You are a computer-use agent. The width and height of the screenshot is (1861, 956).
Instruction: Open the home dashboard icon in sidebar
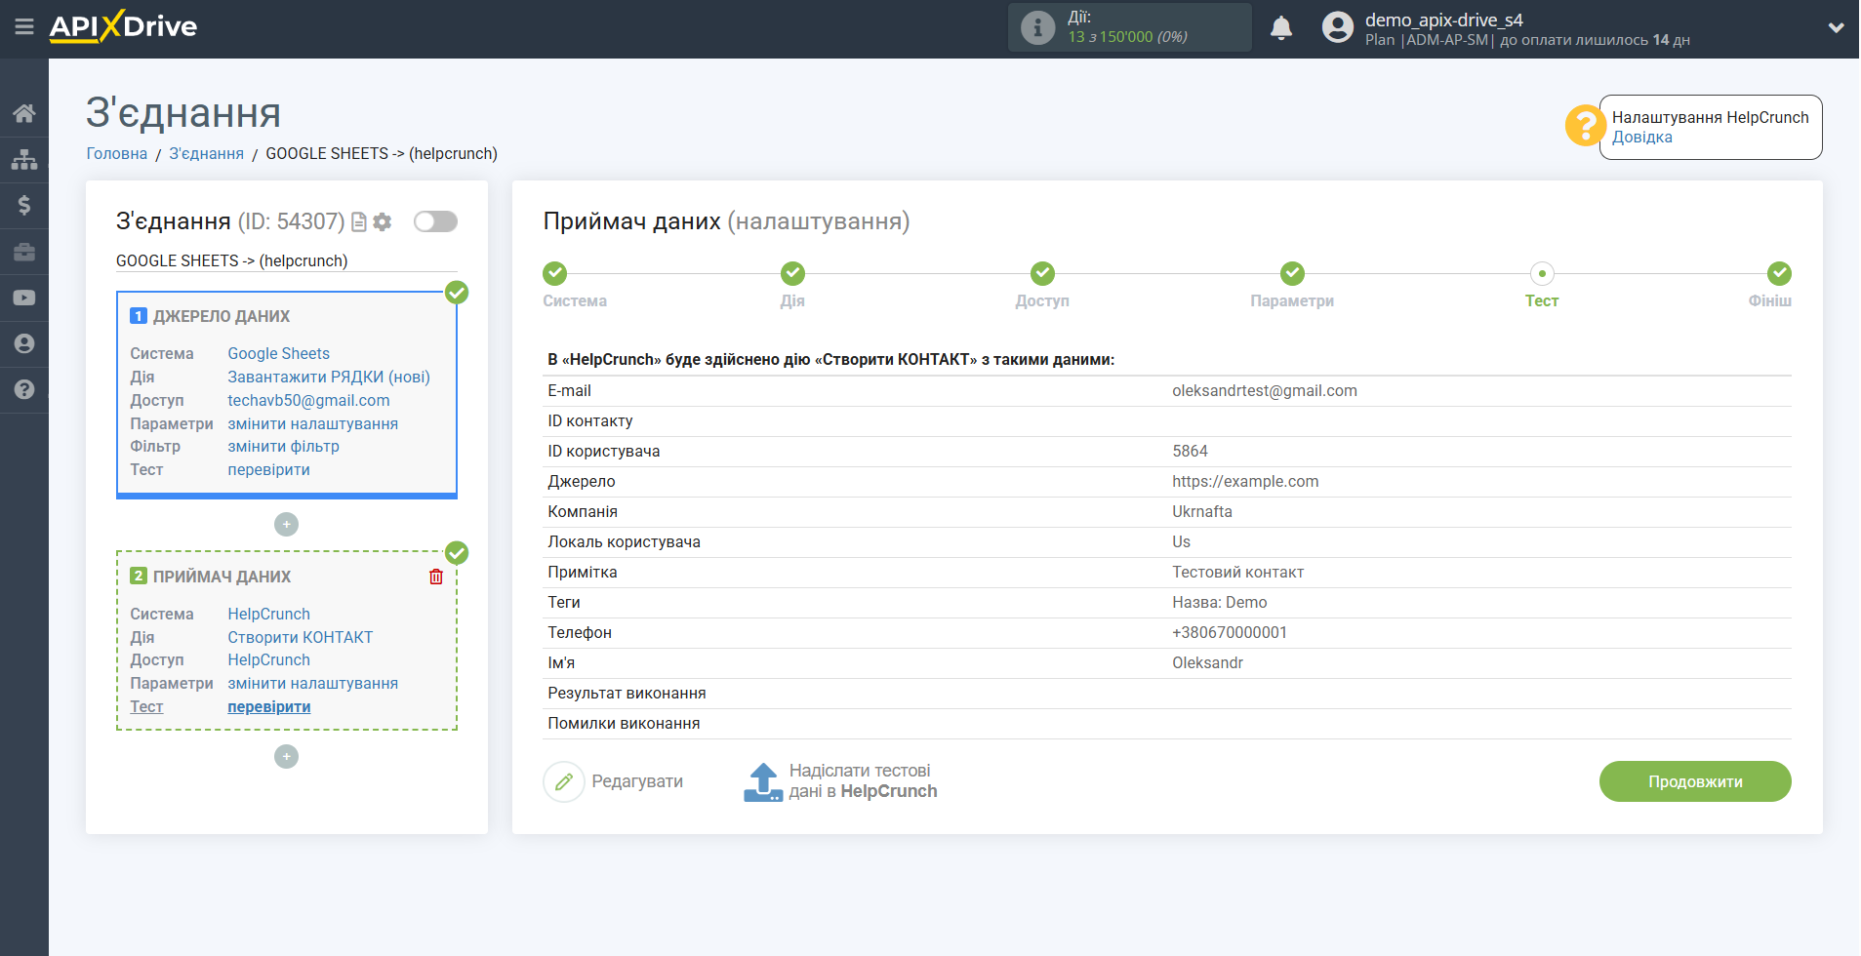(24, 113)
